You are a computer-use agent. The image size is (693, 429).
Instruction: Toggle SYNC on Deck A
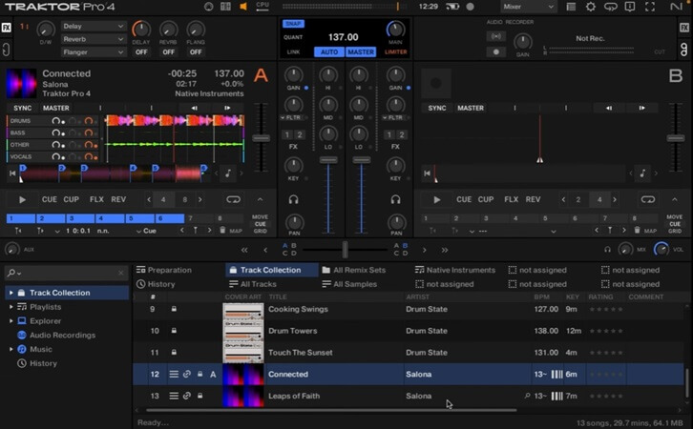(x=23, y=108)
